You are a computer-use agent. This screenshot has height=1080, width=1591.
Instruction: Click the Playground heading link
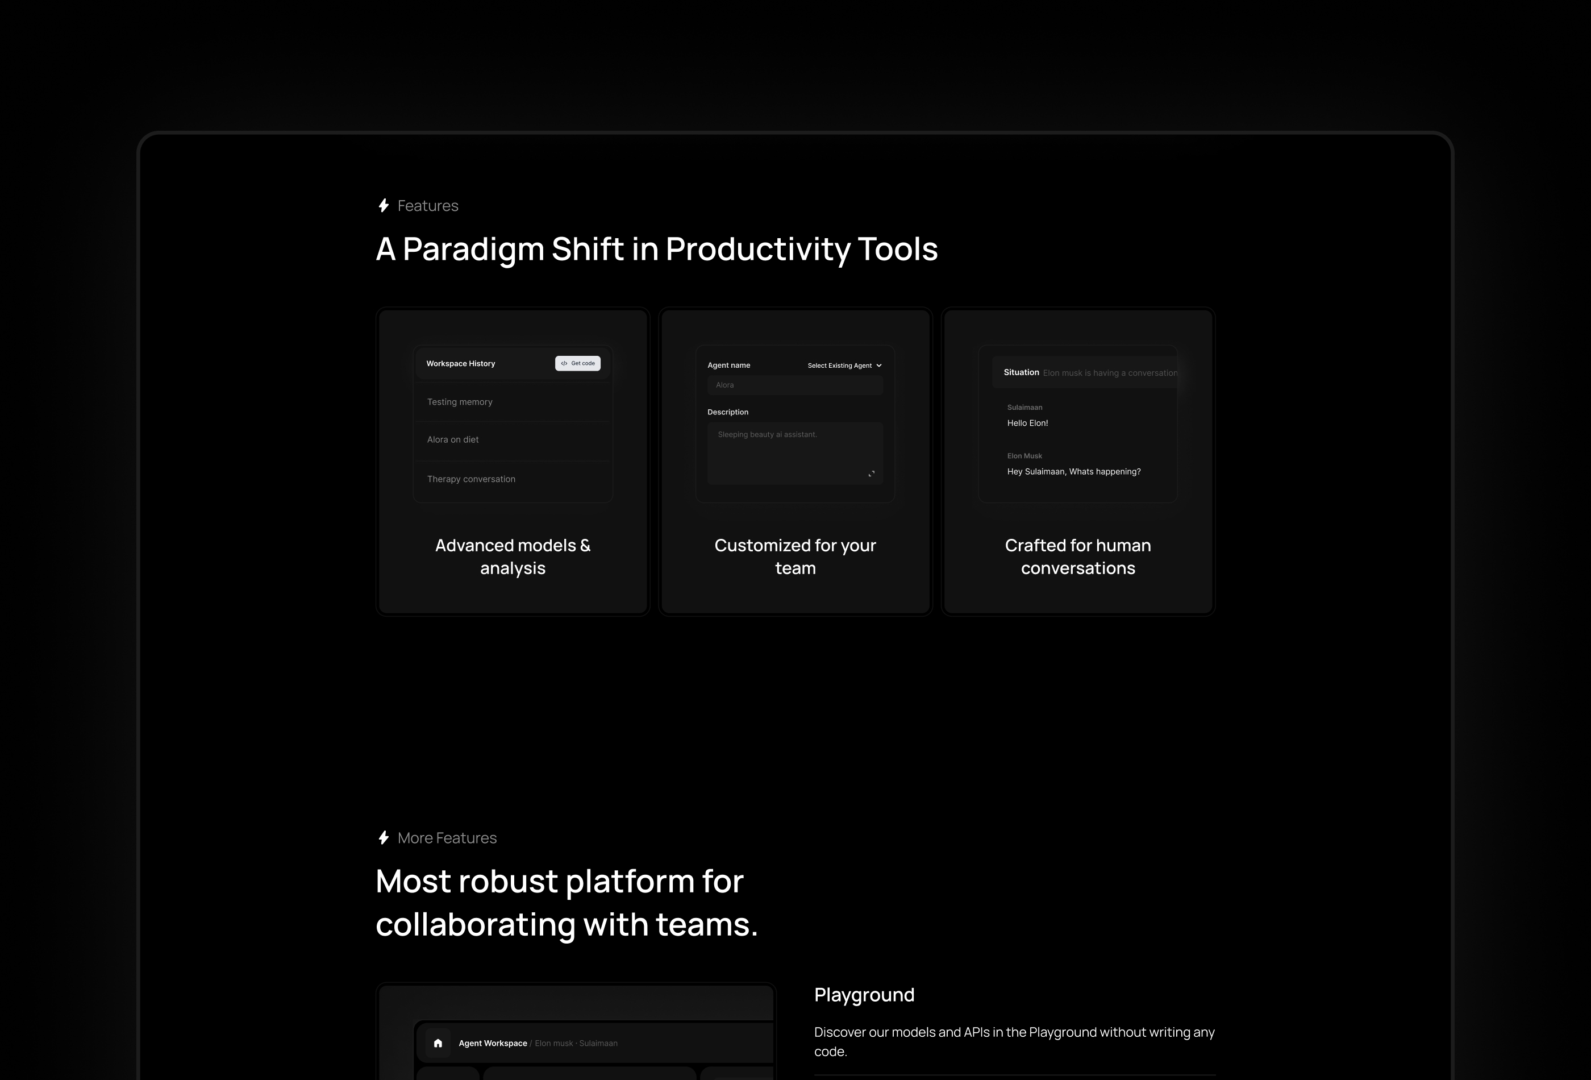click(x=864, y=994)
